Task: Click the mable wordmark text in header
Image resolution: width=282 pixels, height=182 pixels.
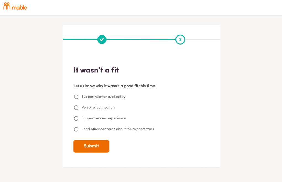Action: (x=19, y=7)
